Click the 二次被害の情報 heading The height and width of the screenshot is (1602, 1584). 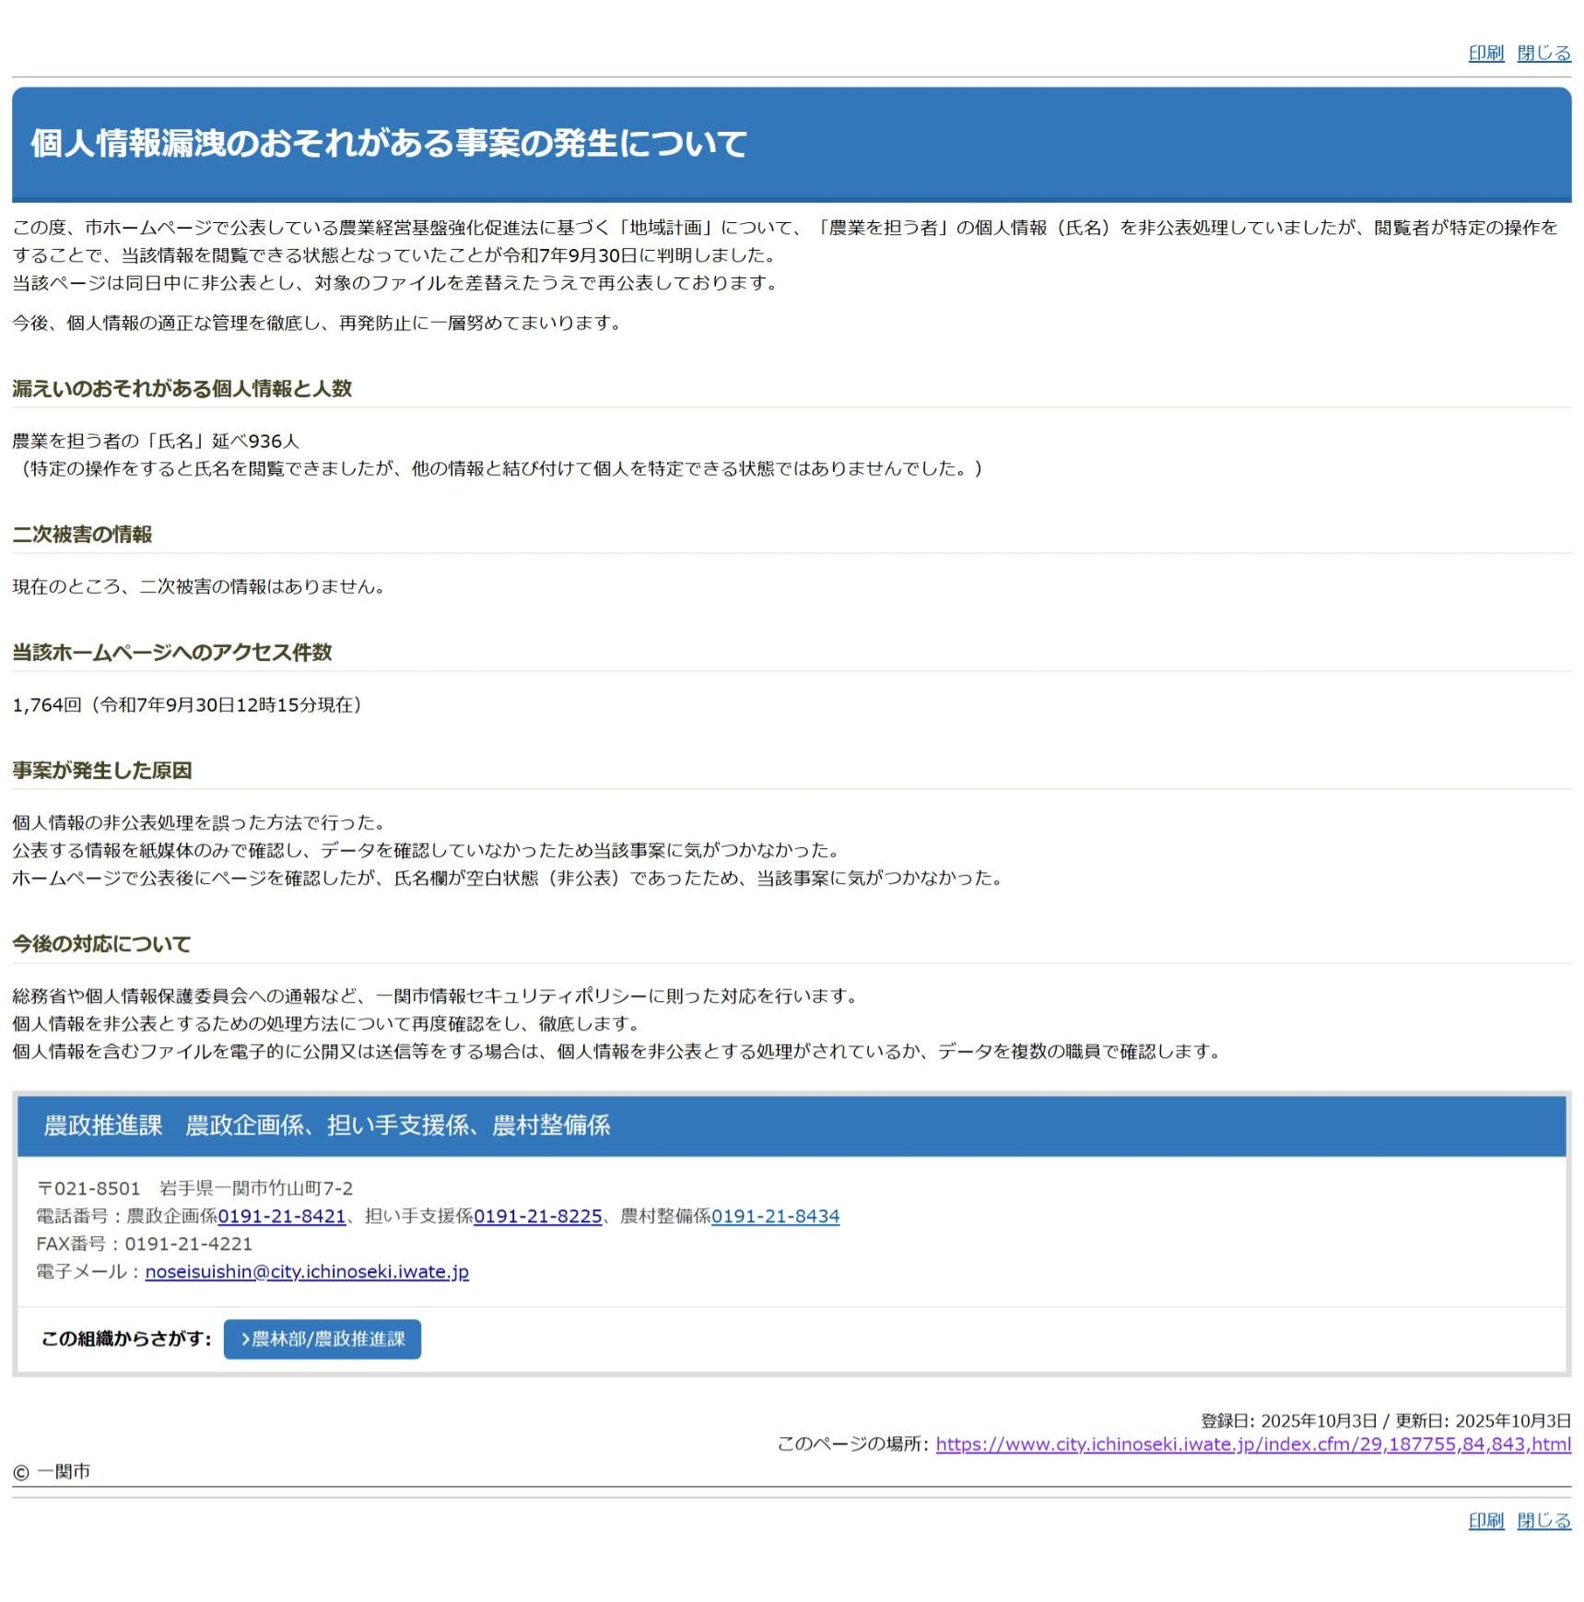click(x=82, y=535)
